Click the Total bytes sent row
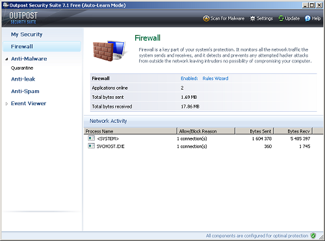This screenshot has width=325, height=241. point(203,97)
